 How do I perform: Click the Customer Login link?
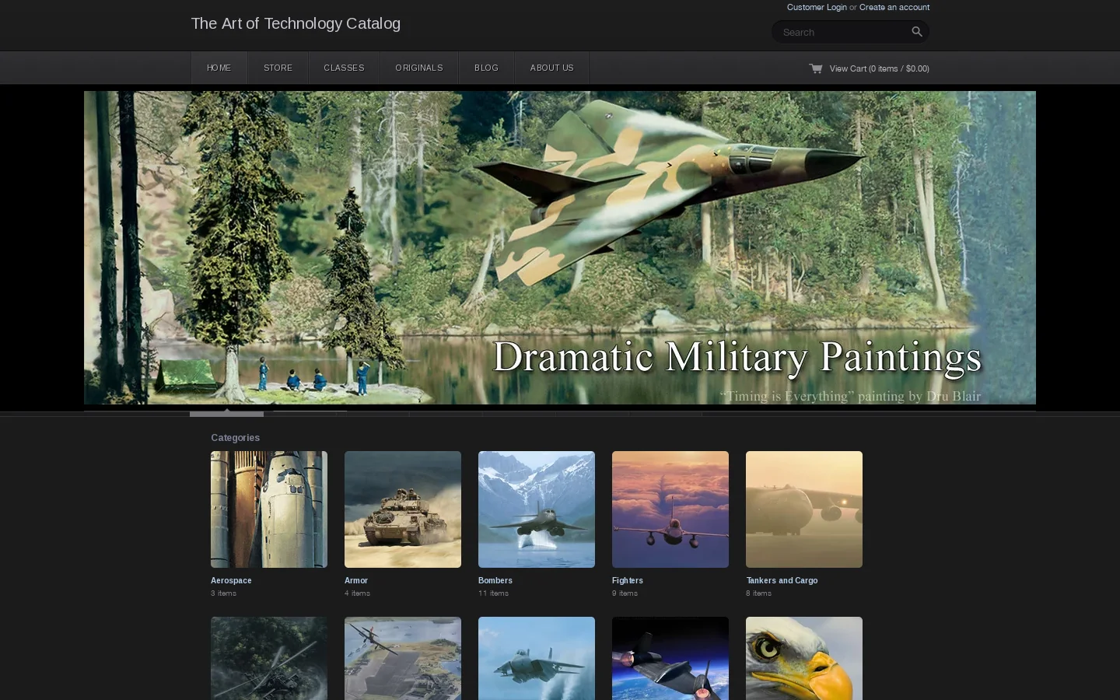[817, 7]
